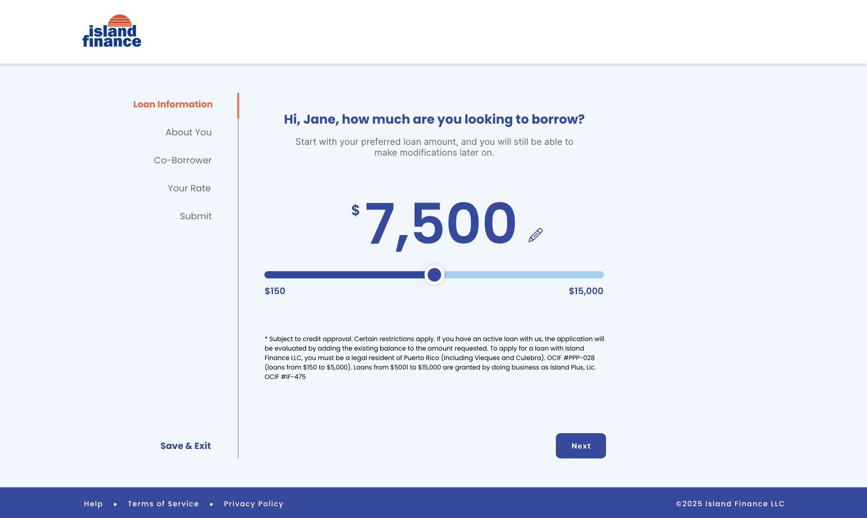Click the dark blue filled slider track
Viewport: 867px width, 518px height.
point(343,275)
